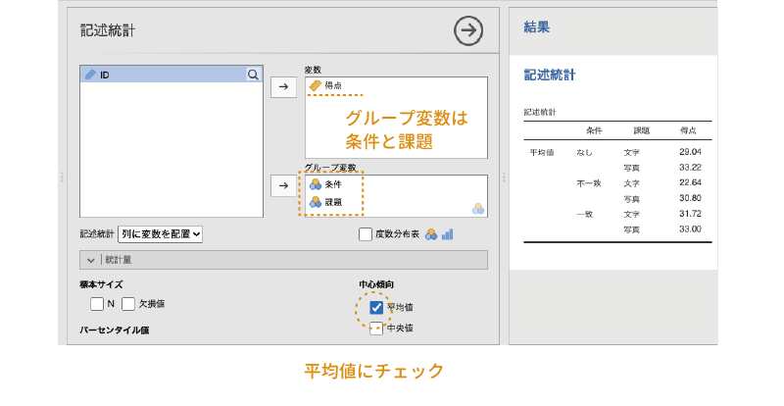Open the 列に変数を配置 dropdown
Image resolution: width=784 pixels, height=406 pixels.
point(160,234)
